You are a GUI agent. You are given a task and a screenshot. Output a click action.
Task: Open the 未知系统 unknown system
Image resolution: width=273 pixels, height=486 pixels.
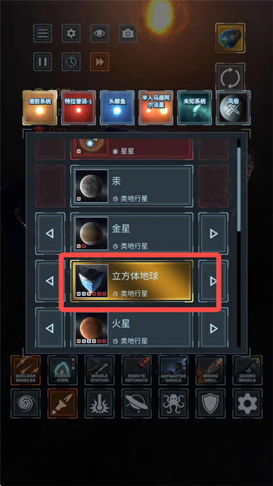click(x=195, y=108)
